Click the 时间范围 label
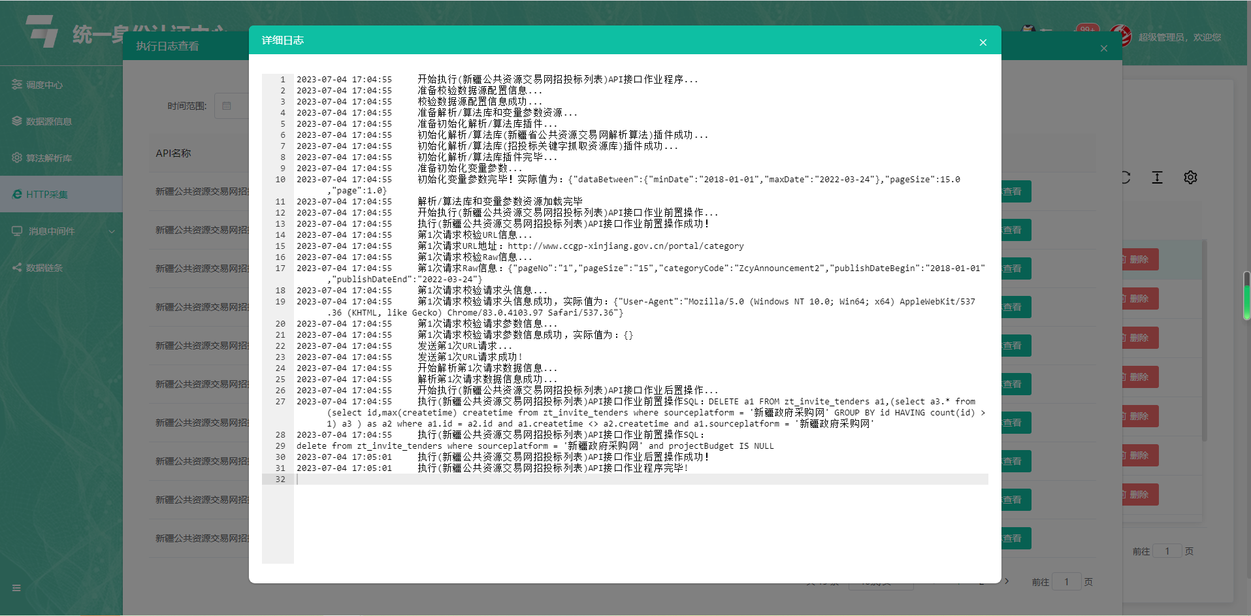Viewport: 1251px width, 616px height. (x=187, y=106)
